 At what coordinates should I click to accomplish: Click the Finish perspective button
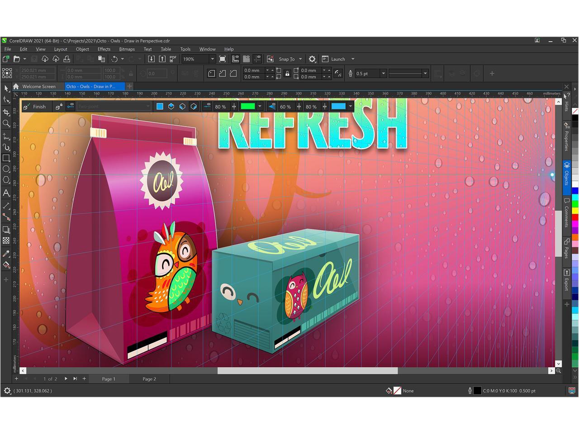point(34,107)
